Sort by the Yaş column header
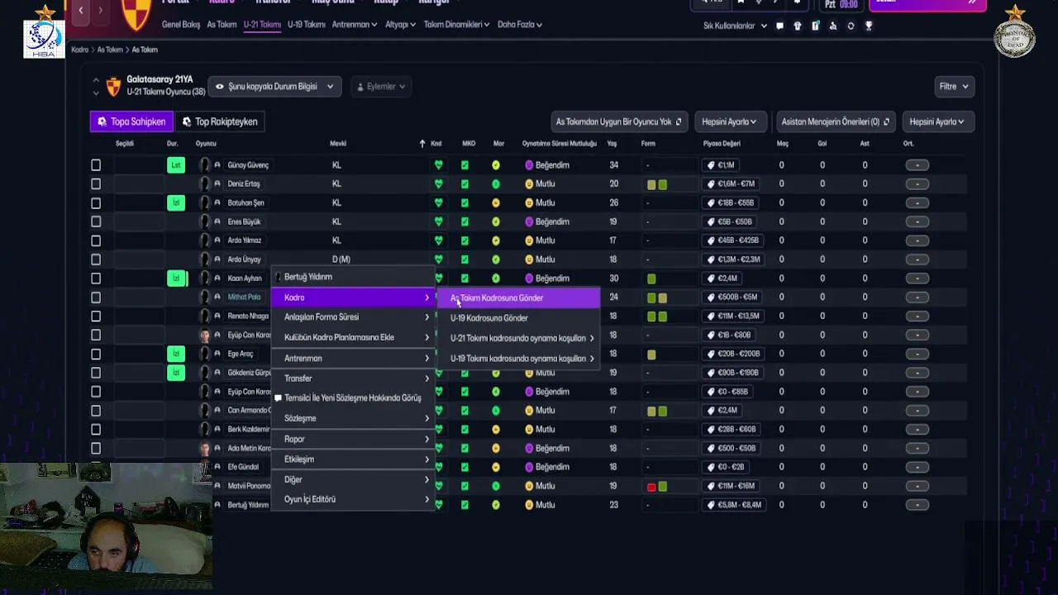 click(x=612, y=144)
